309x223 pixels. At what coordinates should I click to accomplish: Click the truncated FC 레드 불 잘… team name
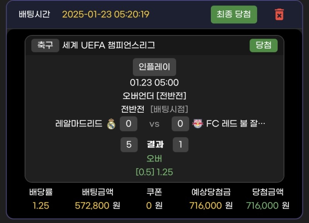click(236, 123)
